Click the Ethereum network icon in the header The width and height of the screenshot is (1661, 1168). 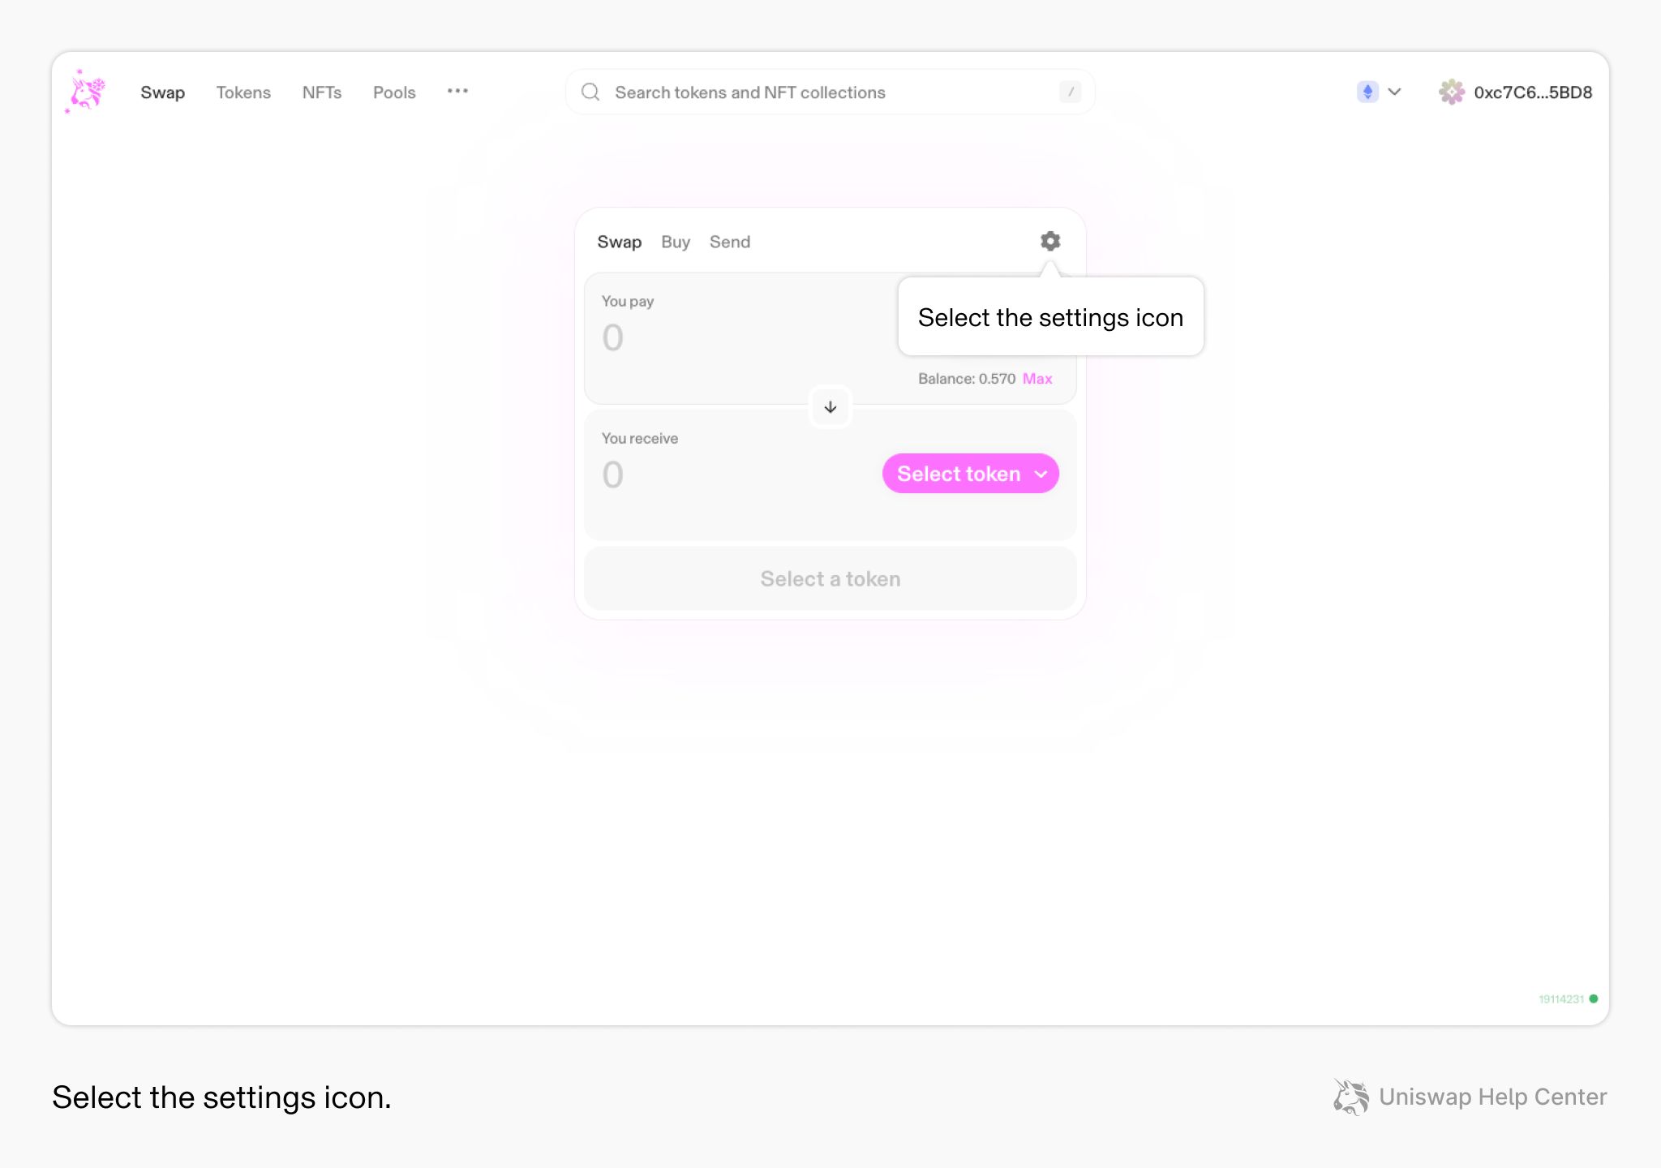pyautogui.click(x=1367, y=92)
